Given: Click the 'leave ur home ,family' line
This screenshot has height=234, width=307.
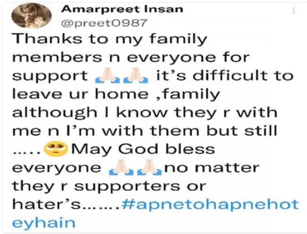Looking at the screenshot, I should (x=116, y=95).
